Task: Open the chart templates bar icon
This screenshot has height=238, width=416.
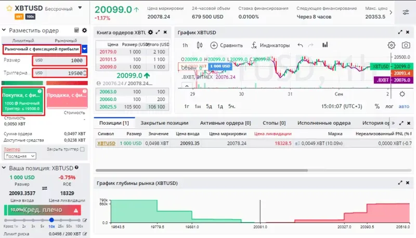Action: click(x=325, y=45)
